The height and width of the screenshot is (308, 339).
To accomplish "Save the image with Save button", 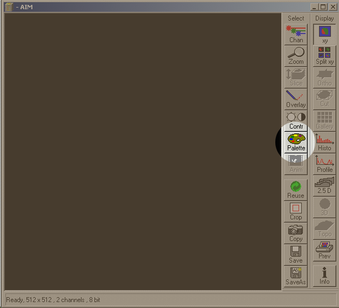I will [x=296, y=255].
